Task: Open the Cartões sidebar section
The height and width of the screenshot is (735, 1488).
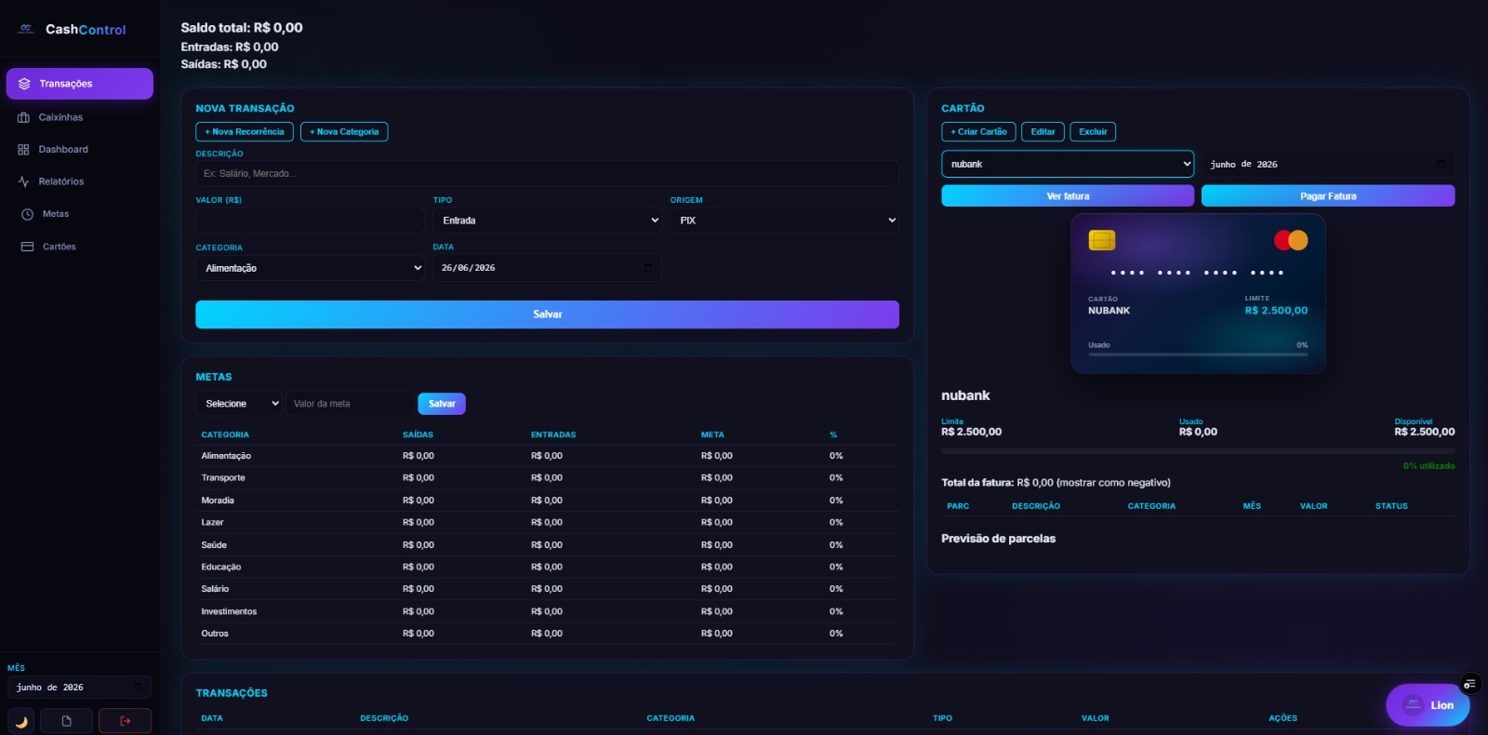Action: (79, 247)
